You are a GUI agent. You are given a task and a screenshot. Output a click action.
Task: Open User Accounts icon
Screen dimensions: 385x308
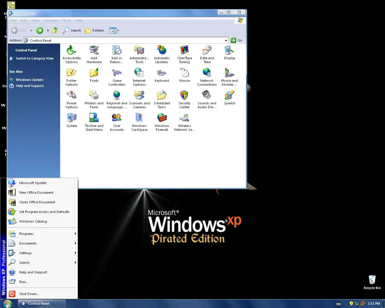[x=117, y=122]
